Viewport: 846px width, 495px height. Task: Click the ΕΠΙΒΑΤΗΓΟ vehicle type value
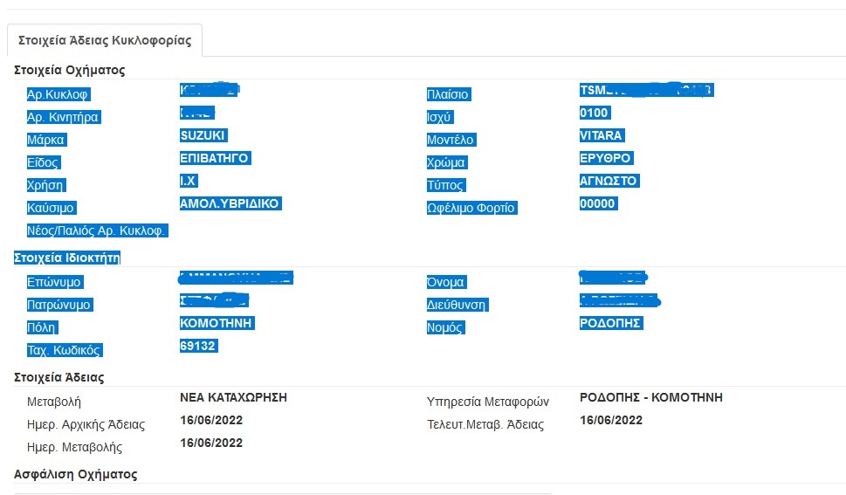215,158
